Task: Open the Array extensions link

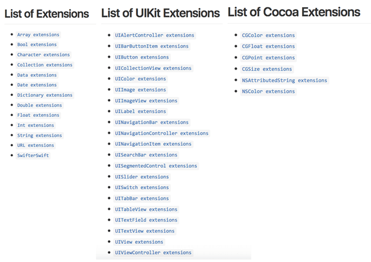Action: pyautogui.click(x=38, y=35)
